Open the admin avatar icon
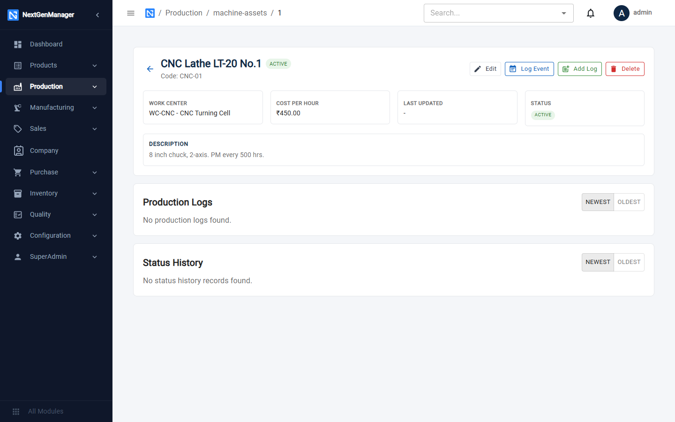Viewport: 675px width, 422px height. point(622,13)
